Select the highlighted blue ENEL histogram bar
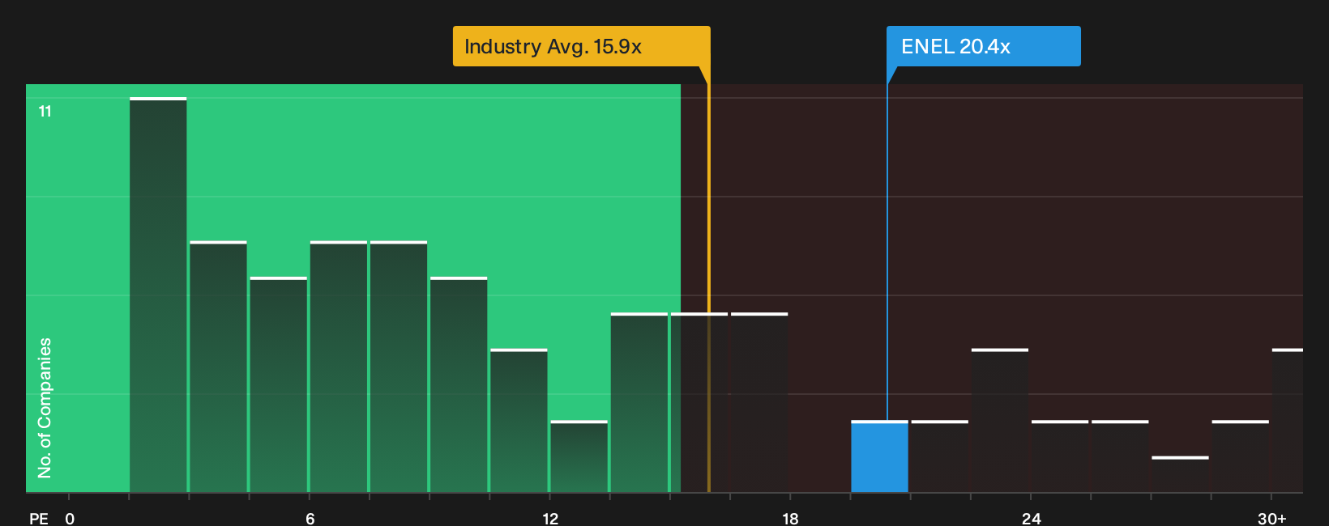Viewport: 1329px width, 526px height. point(879,456)
